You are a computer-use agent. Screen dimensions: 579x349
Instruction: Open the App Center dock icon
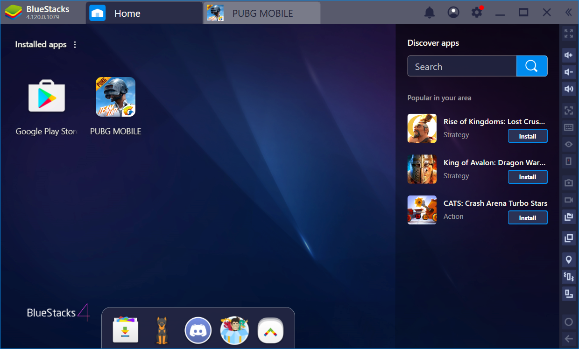(x=126, y=330)
